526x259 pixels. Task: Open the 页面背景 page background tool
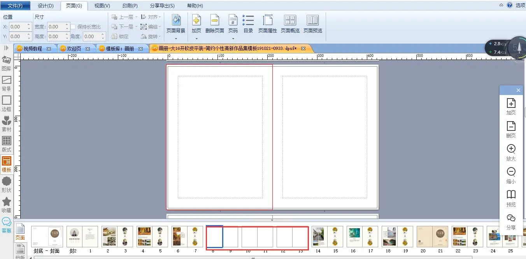[x=176, y=24]
